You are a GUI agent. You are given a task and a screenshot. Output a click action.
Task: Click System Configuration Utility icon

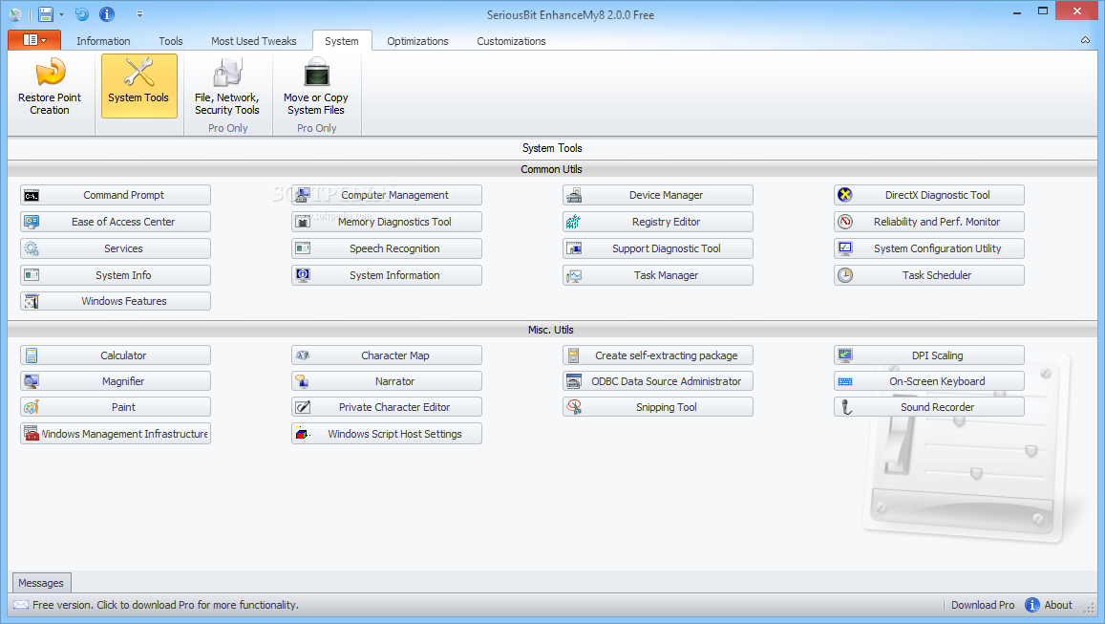pos(845,248)
